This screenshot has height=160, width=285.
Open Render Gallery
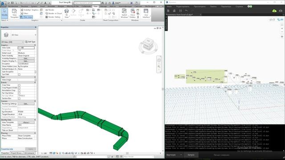[x=53, y=17]
